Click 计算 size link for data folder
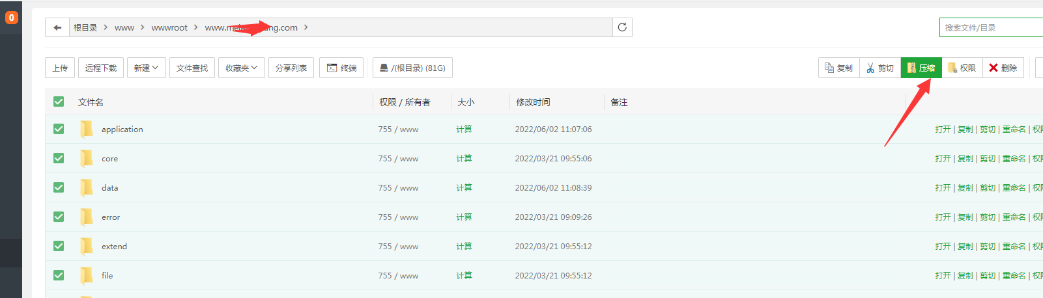 click(x=464, y=187)
